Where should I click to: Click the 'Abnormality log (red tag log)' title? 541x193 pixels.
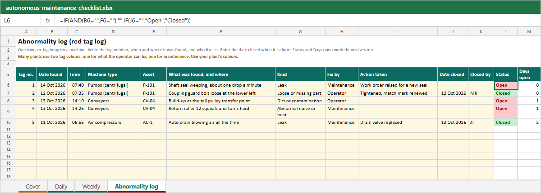(62, 41)
